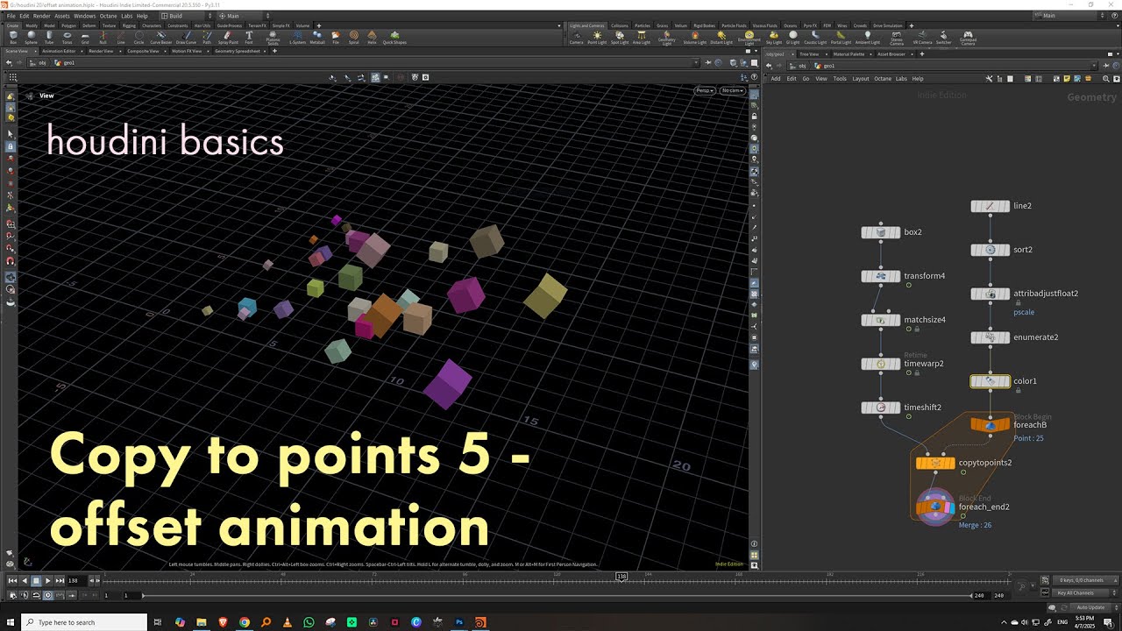The height and width of the screenshot is (631, 1122).
Task: Select the Torus shelf tool
Action: [x=67, y=37]
